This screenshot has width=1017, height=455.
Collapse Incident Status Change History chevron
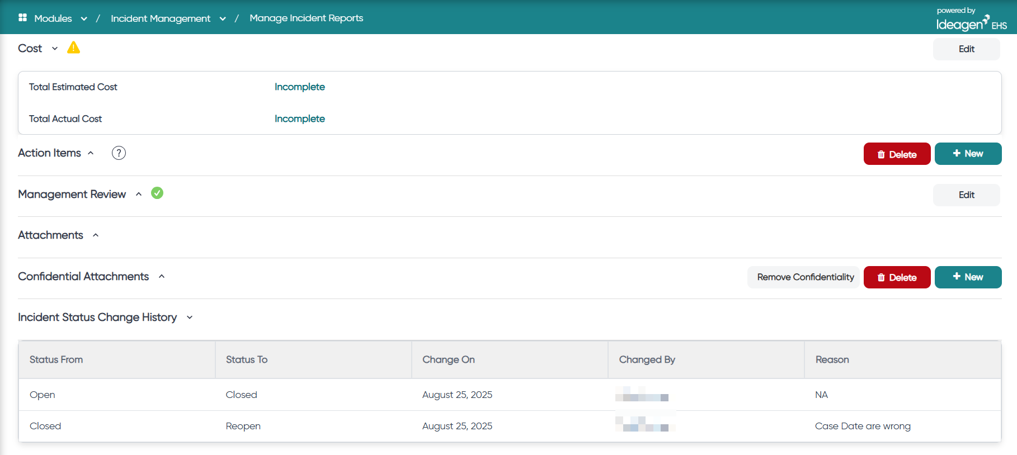[190, 317]
